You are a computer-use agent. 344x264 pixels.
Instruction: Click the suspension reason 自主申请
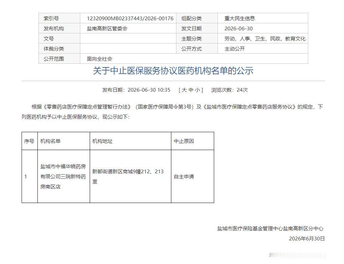[184, 177]
